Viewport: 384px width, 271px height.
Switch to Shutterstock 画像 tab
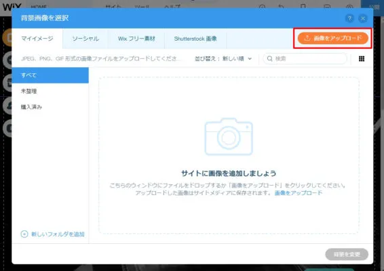click(x=195, y=39)
